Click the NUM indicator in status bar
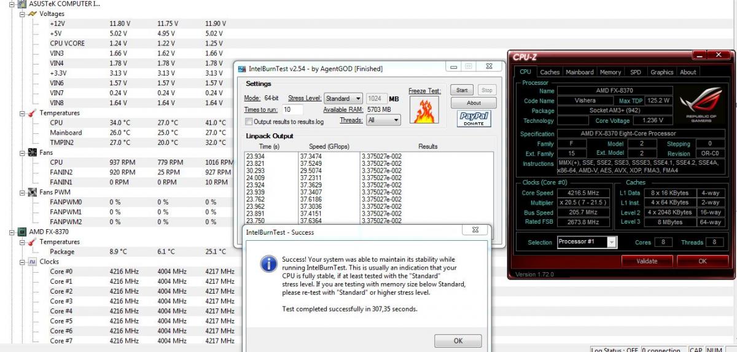 click(x=714, y=350)
